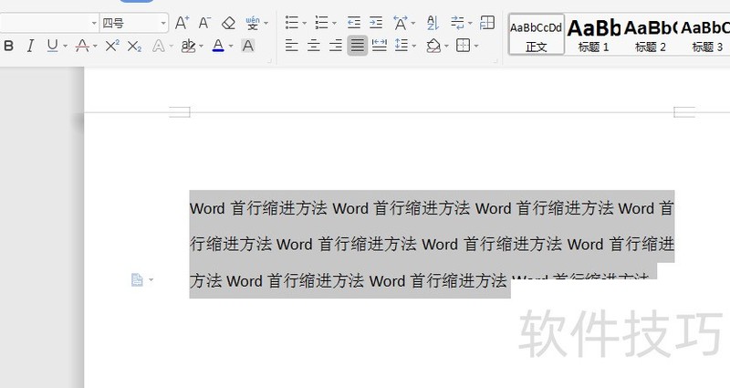Clear formatting with eraser icon
Screen dimensions: 730x388
tap(228, 23)
